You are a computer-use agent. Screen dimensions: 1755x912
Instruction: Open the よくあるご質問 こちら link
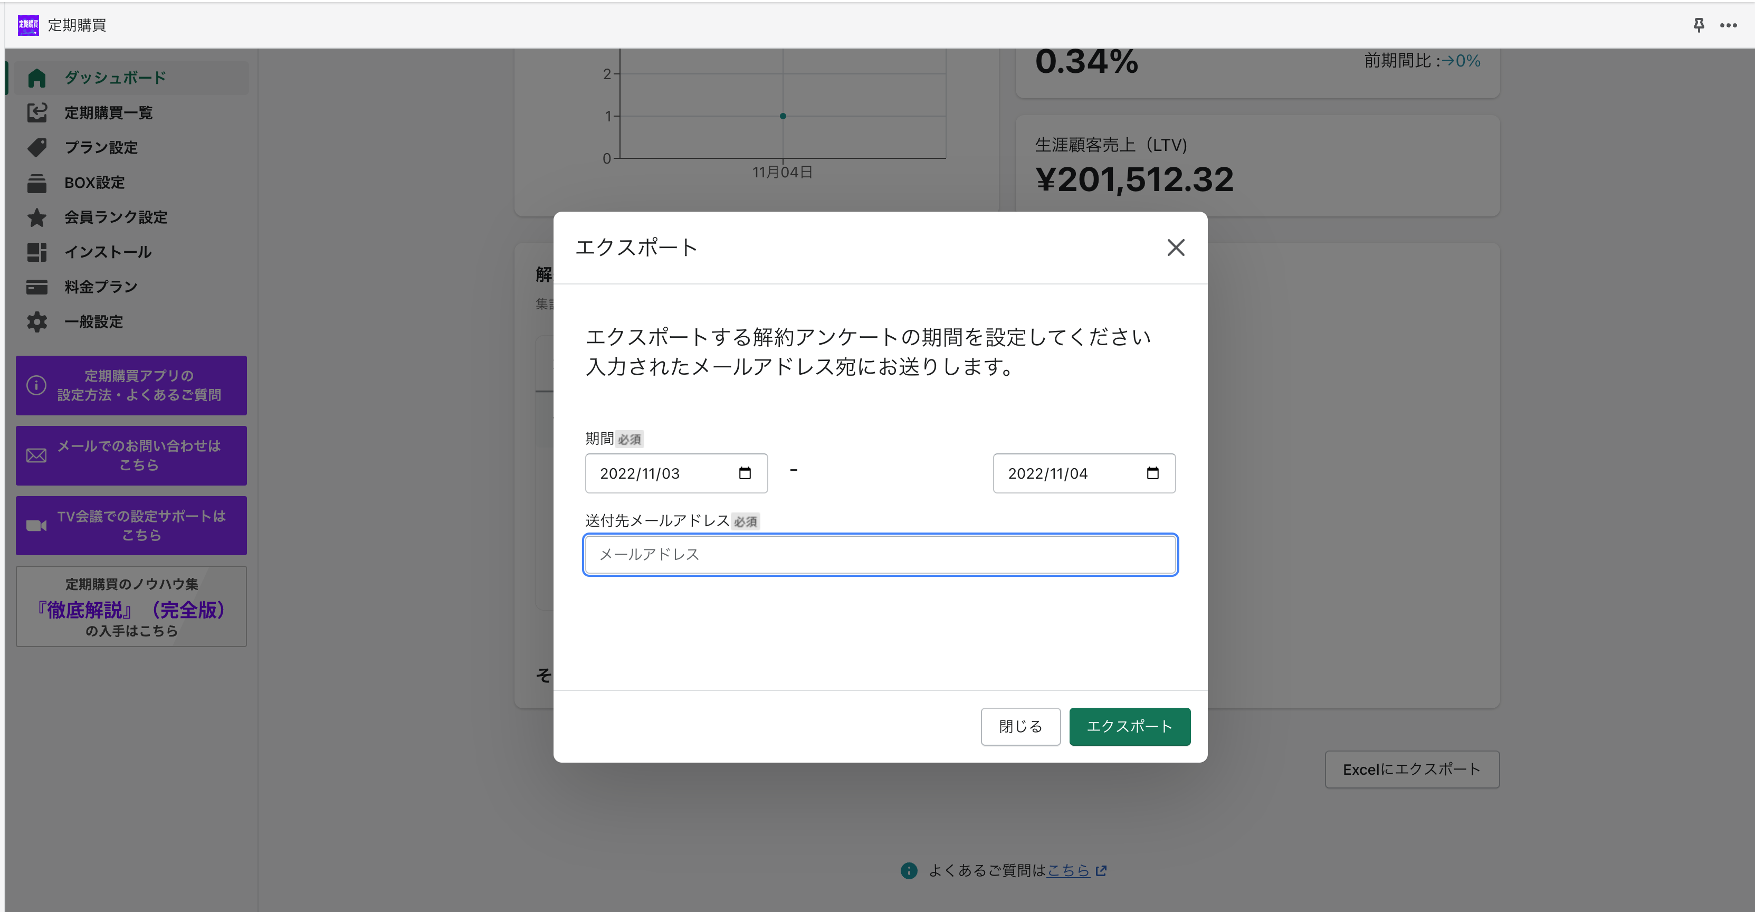click(1067, 870)
